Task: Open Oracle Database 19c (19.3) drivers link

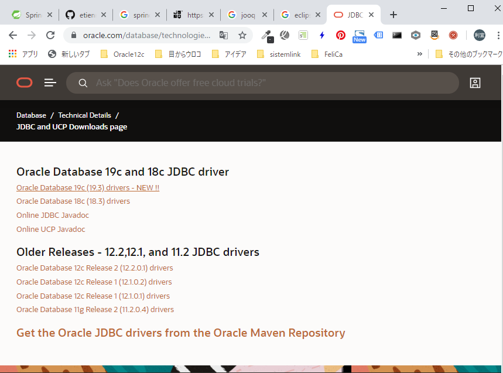Action: click(88, 187)
